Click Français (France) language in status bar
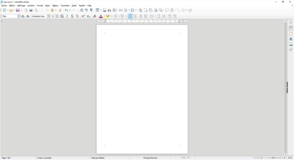The image size is (294, 160). tap(150, 158)
